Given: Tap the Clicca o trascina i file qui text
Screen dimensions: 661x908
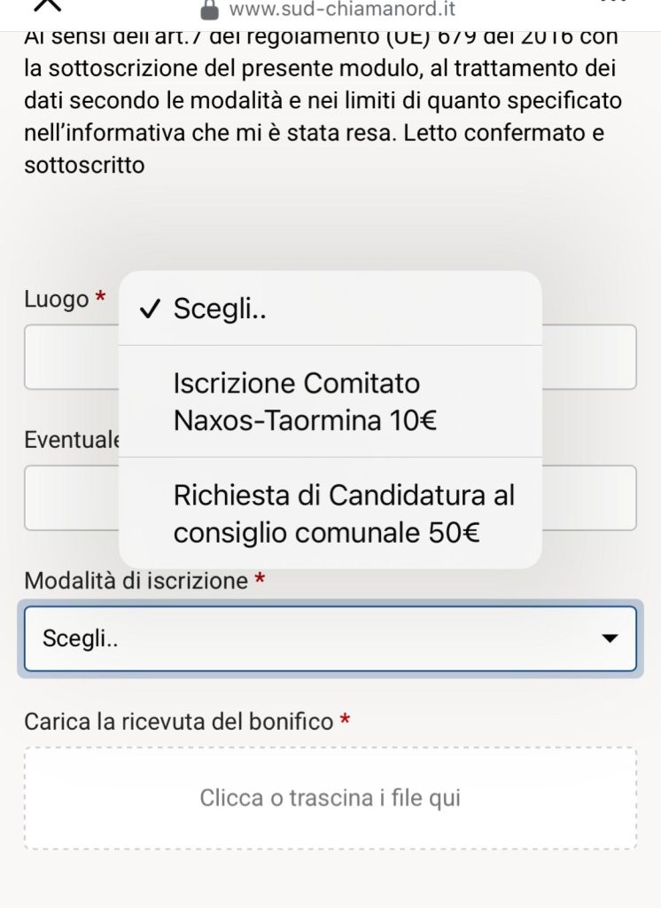Looking at the screenshot, I should point(330,798).
